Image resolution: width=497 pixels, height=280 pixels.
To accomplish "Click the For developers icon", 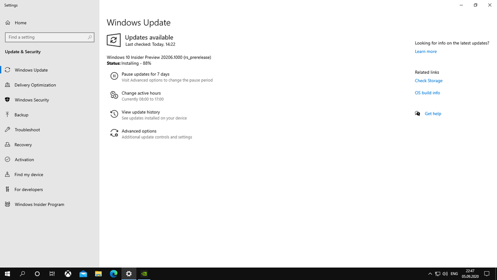I will tap(7, 189).
